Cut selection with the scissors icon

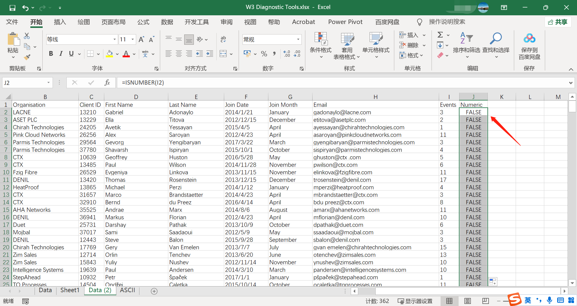point(27,36)
